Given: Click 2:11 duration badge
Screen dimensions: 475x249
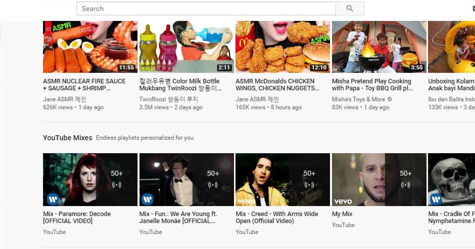Looking at the screenshot, I should coord(224,67).
